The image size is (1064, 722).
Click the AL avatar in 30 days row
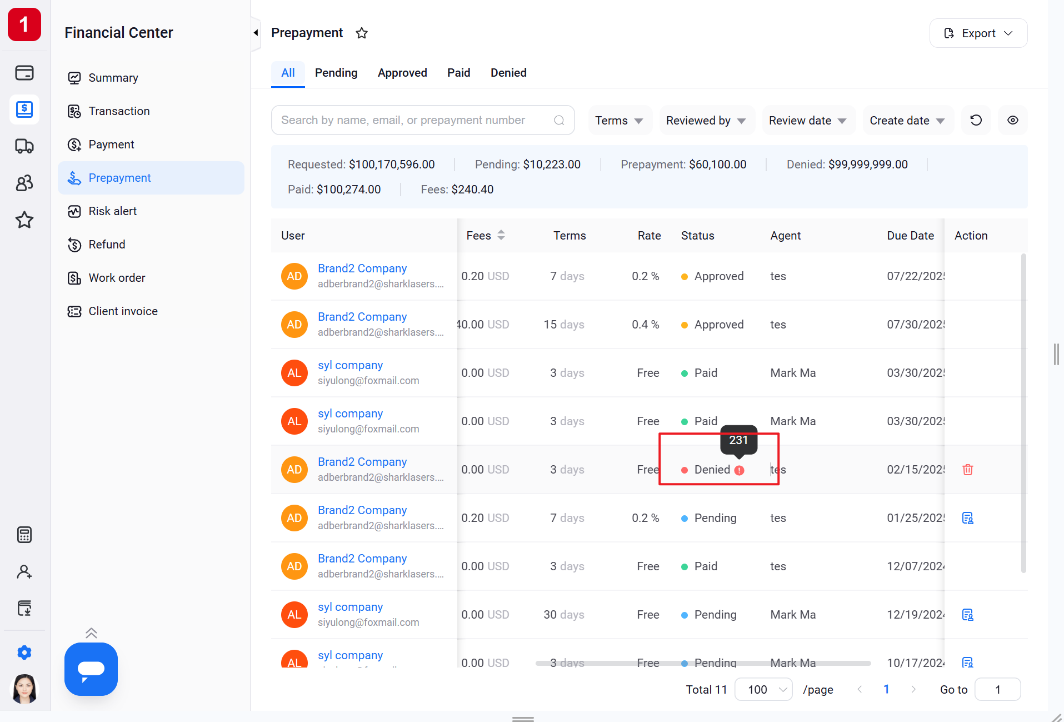pos(294,615)
